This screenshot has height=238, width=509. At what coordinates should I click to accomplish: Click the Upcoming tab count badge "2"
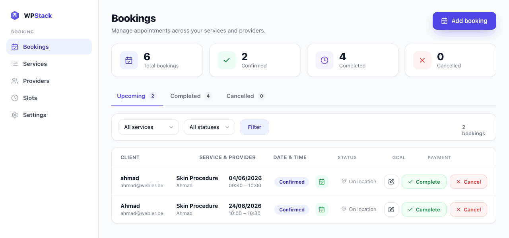tap(153, 96)
